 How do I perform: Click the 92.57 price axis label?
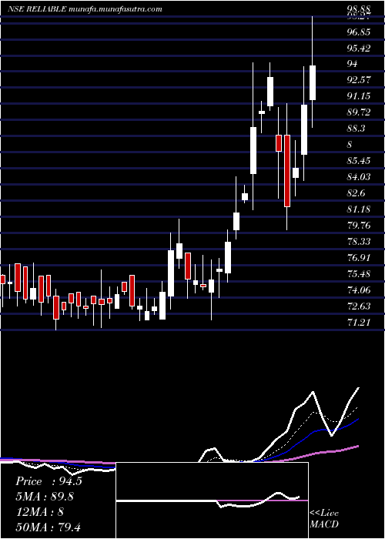(x=359, y=80)
